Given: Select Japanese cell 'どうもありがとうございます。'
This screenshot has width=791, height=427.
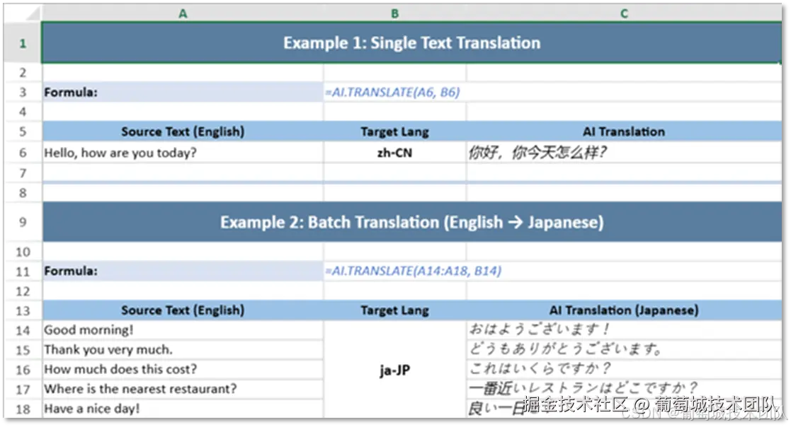Looking at the screenshot, I should [x=624, y=350].
